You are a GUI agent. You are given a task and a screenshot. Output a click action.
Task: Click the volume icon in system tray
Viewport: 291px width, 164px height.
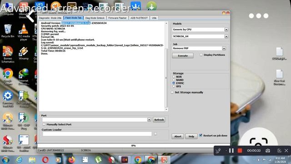pyautogui.click(x=259, y=160)
